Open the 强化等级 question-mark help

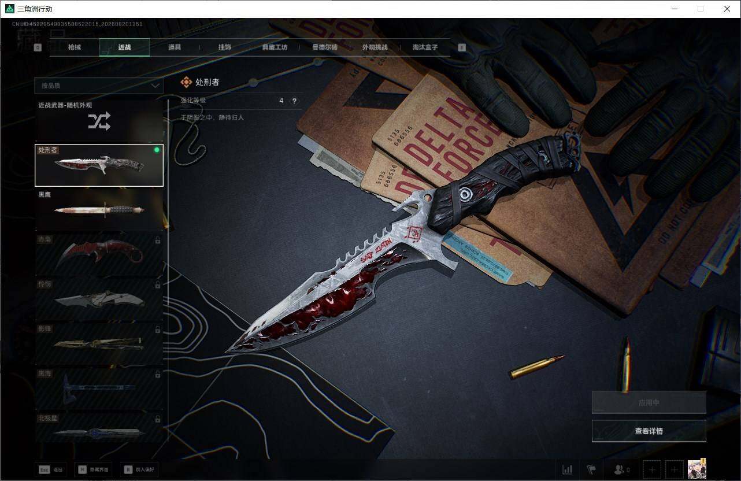point(294,101)
